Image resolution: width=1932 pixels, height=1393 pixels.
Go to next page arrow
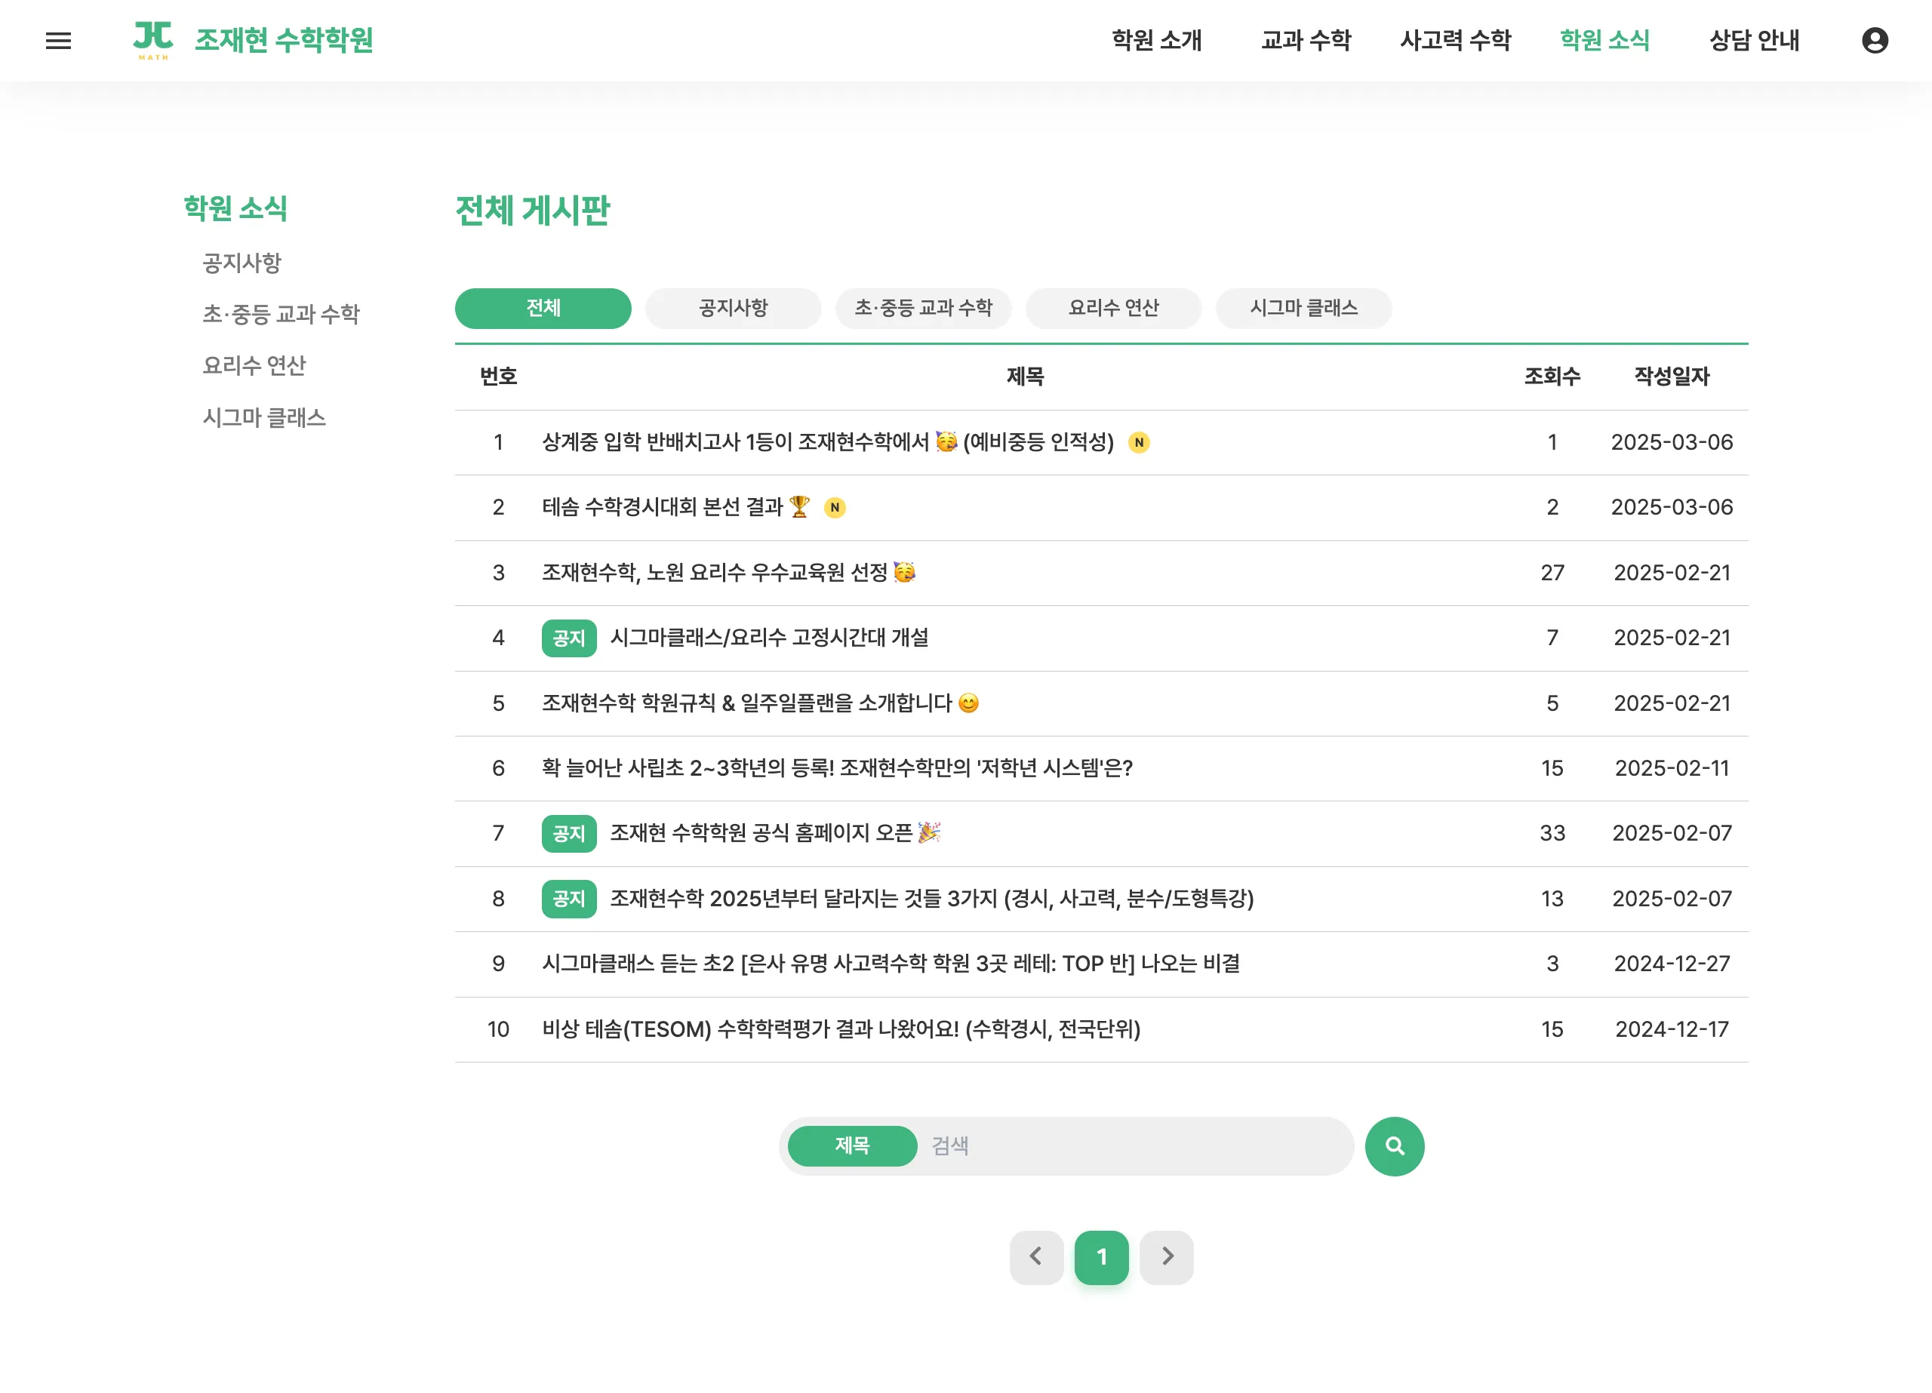(1166, 1256)
